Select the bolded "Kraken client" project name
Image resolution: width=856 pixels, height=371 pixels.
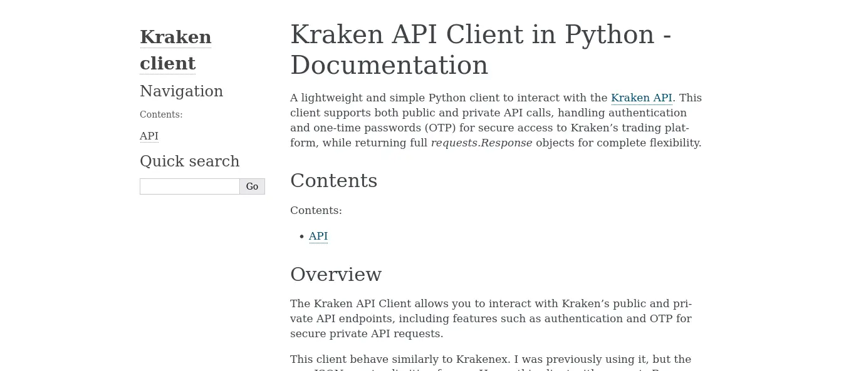[x=175, y=50]
